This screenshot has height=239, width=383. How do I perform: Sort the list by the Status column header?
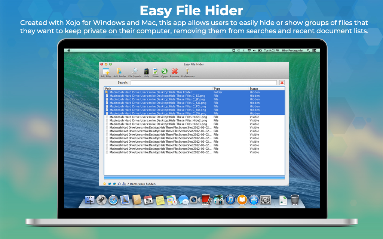[266, 89]
